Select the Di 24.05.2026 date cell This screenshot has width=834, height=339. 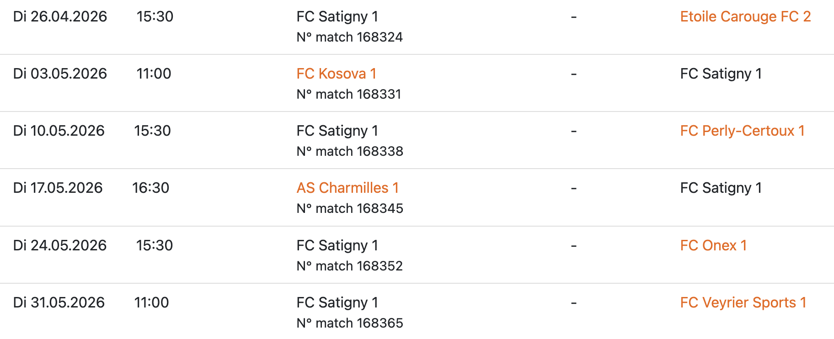pyautogui.click(x=60, y=246)
